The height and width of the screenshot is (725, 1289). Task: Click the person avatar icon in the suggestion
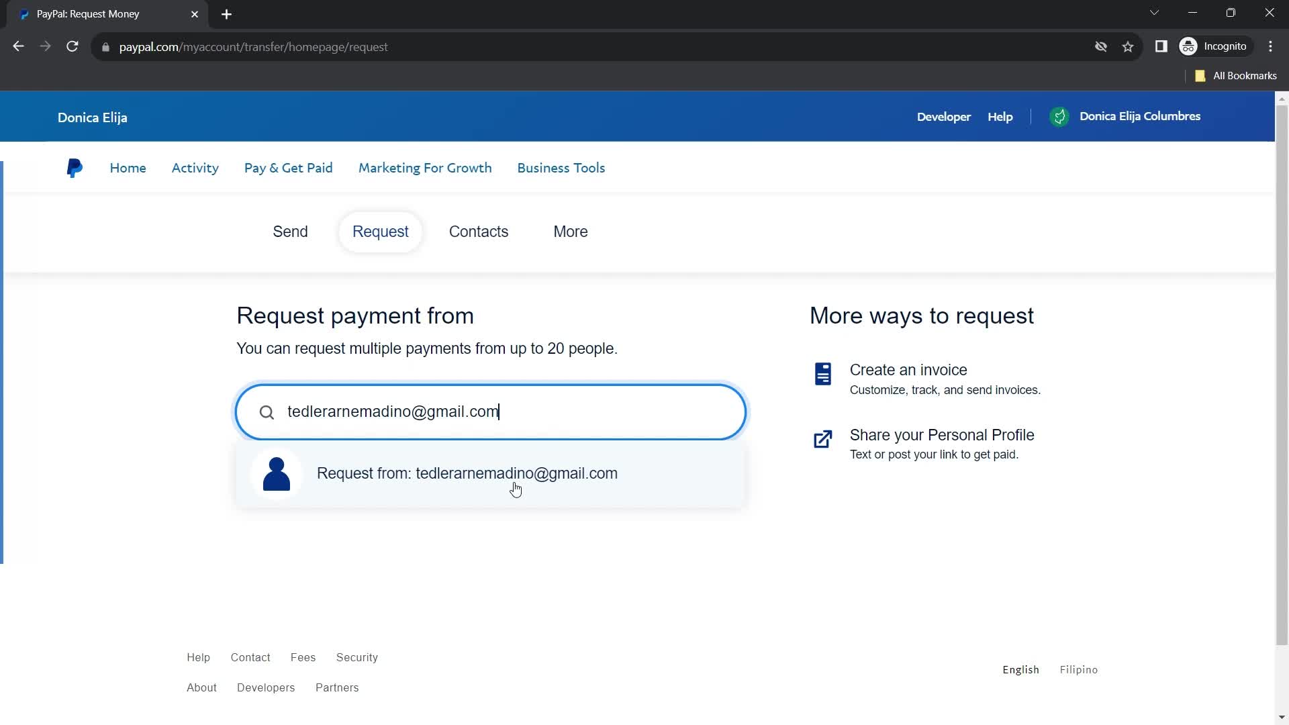[x=277, y=474]
